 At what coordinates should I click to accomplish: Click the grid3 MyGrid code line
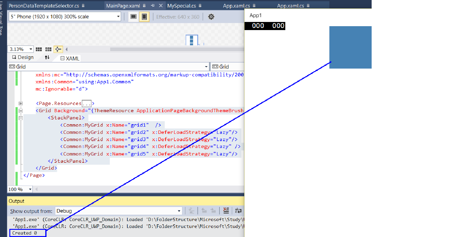tap(149, 140)
